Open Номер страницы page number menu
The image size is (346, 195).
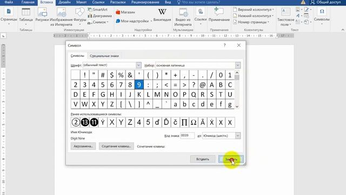251,22
